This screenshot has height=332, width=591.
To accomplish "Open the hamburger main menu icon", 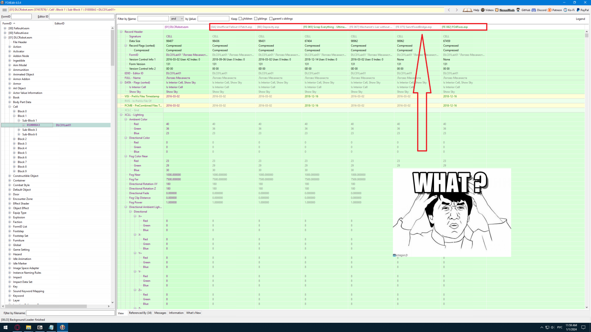I will (x=4, y=10).
